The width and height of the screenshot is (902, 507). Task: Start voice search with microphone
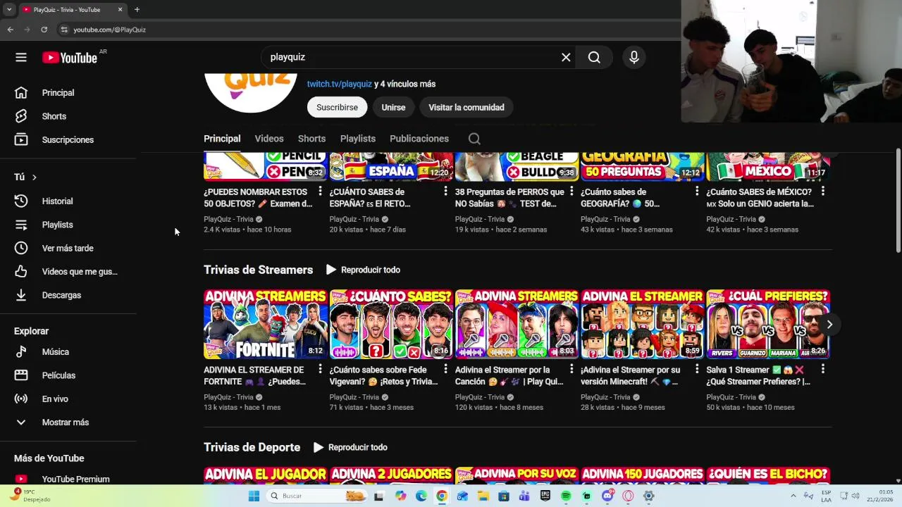pyautogui.click(x=634, y=58)
